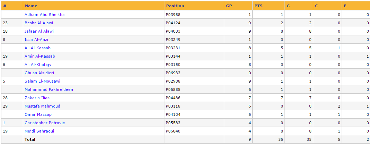
Task: Open Adham Abu Sheikha player link
Action: point(45,15)
